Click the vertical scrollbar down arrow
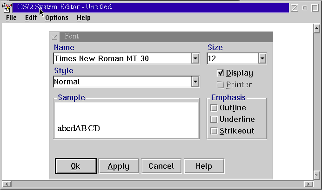This screenshot has height=190, width=322. coord(316,175)
